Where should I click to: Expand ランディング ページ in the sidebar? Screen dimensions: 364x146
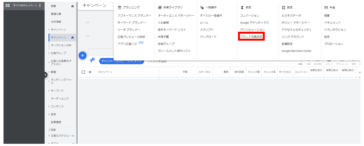tap(49, 81)
